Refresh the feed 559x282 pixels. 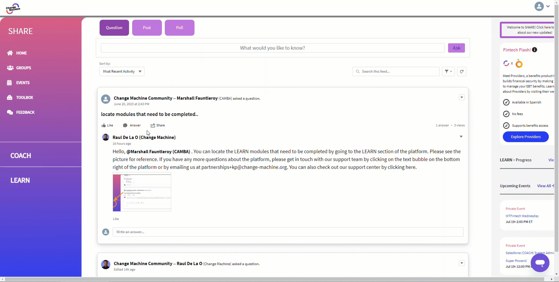(x=462, y=72)
